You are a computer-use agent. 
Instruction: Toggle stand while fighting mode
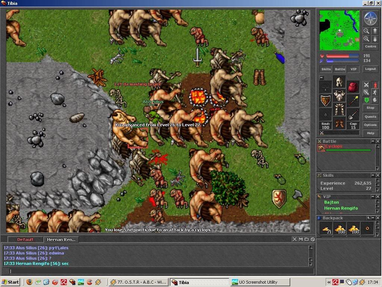pyautogui.click(x=375, y=85)
